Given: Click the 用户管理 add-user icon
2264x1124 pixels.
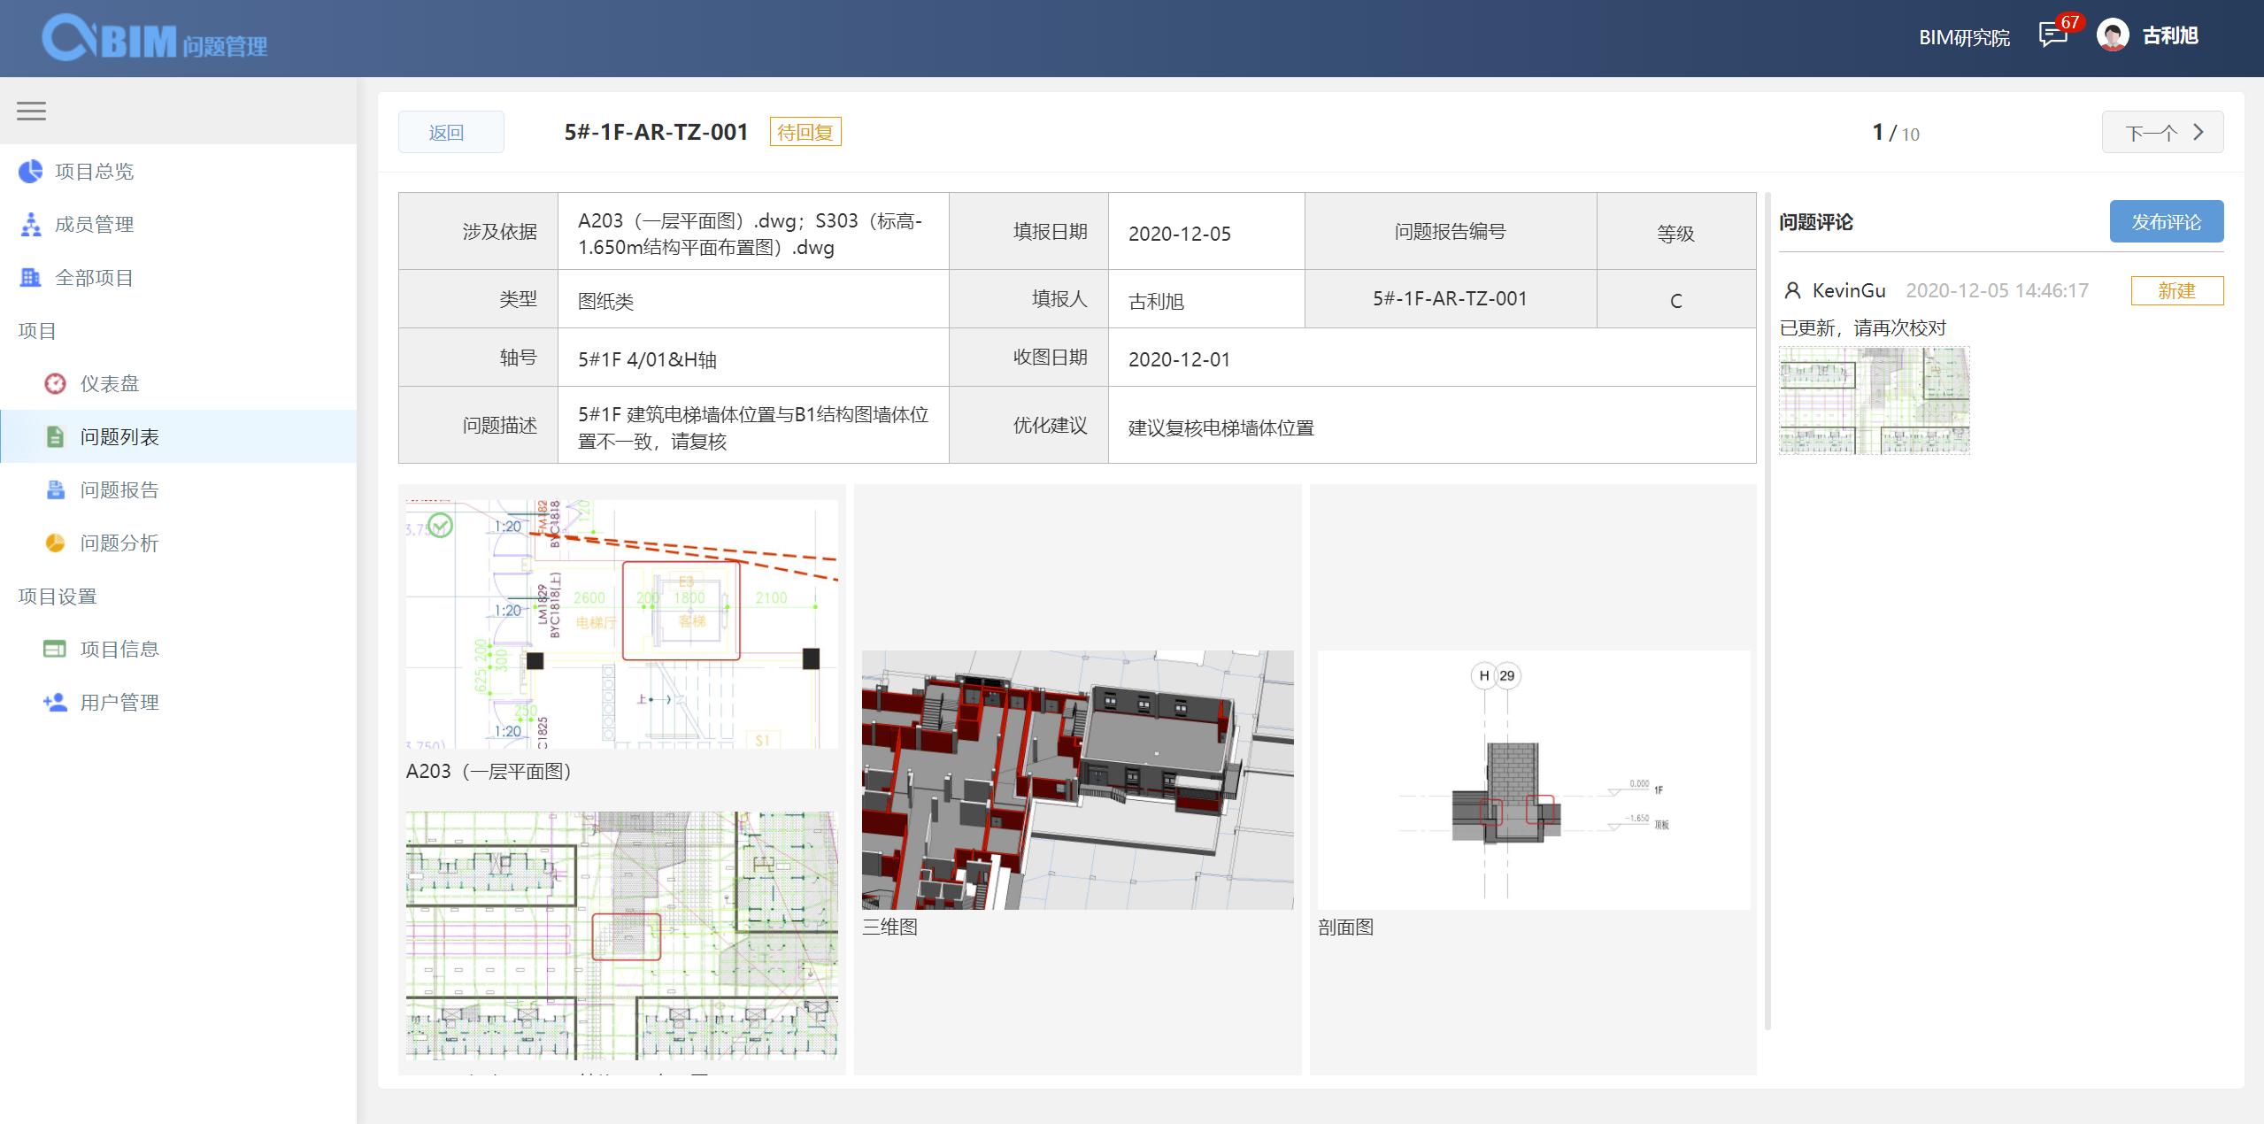Looking at the screenshot, I should [55, 703].
